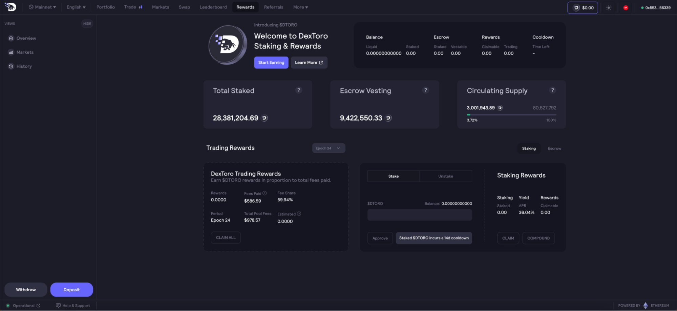Click the COMPOUND button
This screenshot has width=677, height=311.
point(538,238)
